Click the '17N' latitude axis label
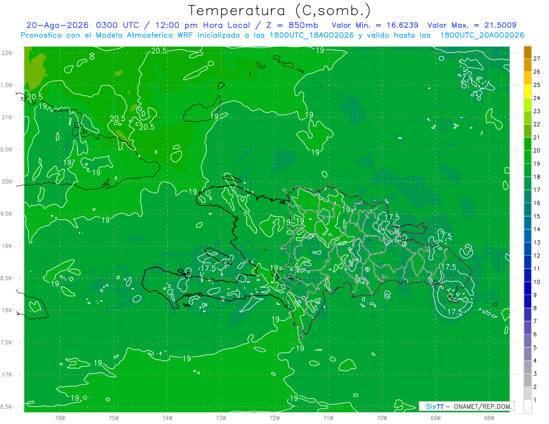Screen dimensions: 549x424 point(7,375)
